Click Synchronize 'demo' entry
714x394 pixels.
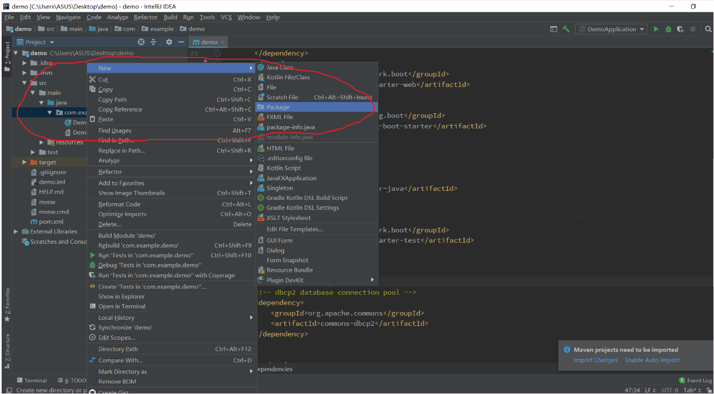point(171,328)
